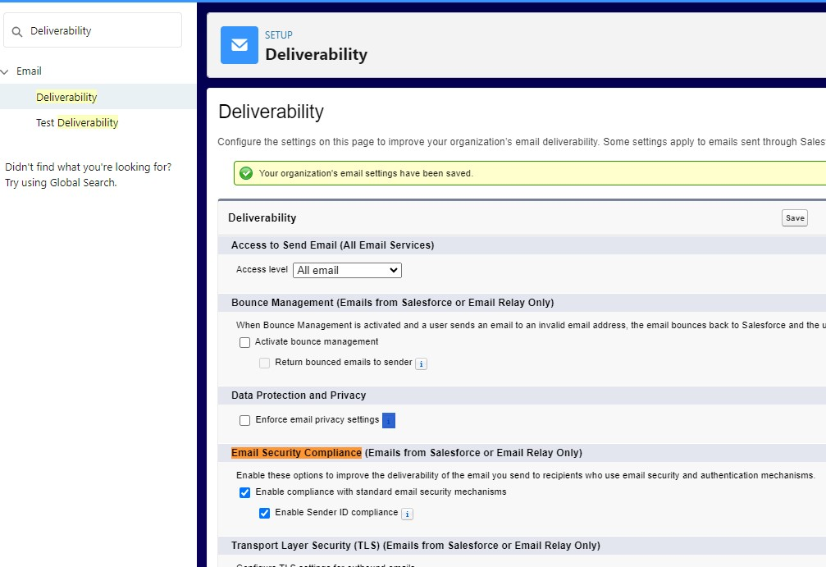Select Deliverability in the setup tree

(66, 97)
